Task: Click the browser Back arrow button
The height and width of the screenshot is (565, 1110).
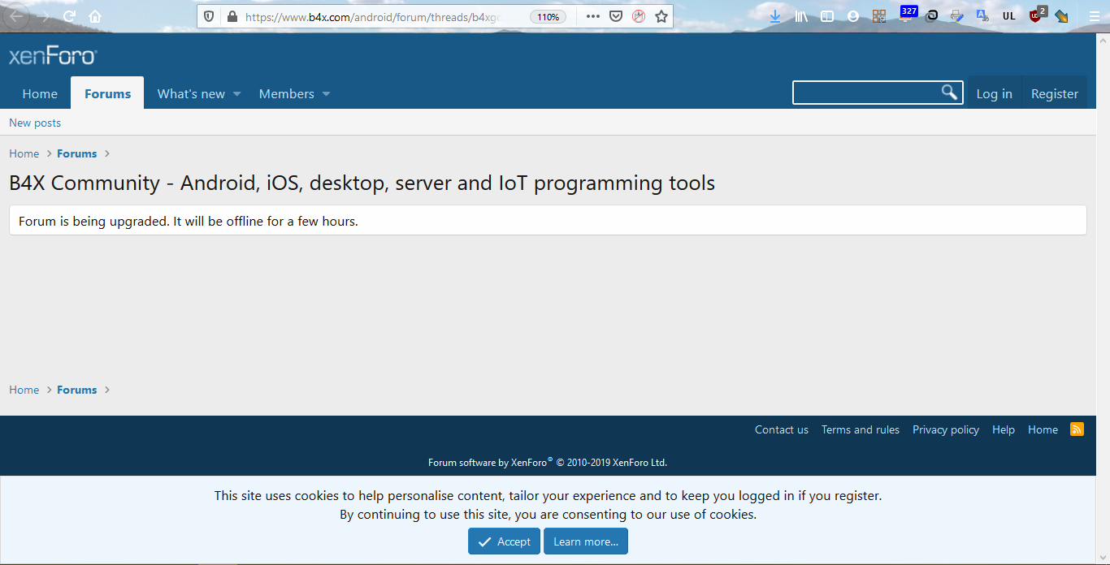Action: point(16,16)
